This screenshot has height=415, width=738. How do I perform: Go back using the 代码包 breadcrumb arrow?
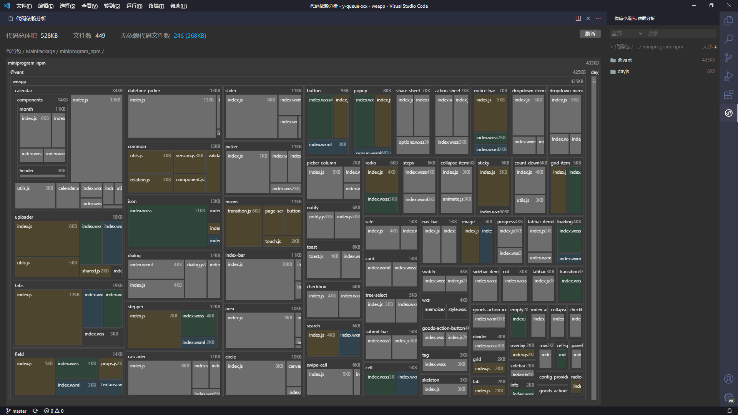(x=612, y=47)
